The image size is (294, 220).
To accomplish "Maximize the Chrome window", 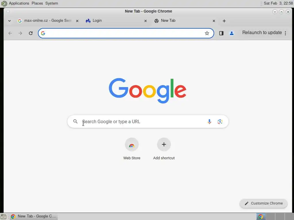I will point(281,12).
